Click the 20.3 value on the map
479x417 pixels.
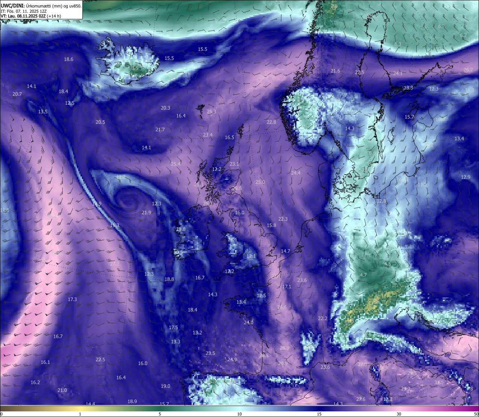[165, 108]
